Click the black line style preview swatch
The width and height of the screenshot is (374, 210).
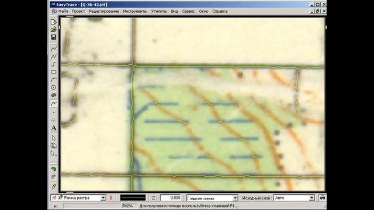click(133, 198)
